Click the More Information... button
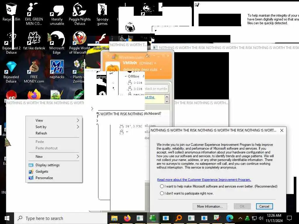This screenshot has width=299, height=224. tap(210, 206)
